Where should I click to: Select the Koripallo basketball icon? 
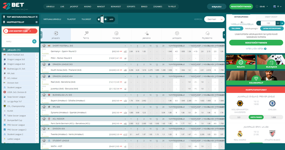(116, 33)
